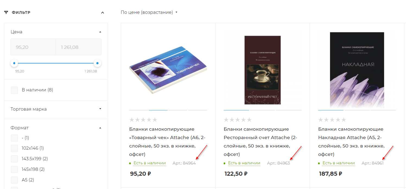Enable the 145x198 format checkbox
406x189 pixels.
[14, 169]
